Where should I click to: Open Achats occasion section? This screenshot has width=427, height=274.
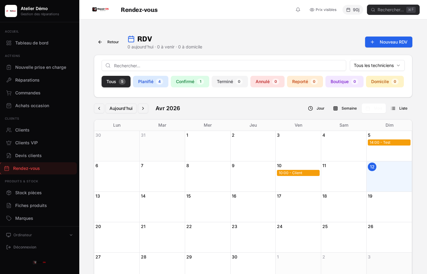[x=40, y=106]
